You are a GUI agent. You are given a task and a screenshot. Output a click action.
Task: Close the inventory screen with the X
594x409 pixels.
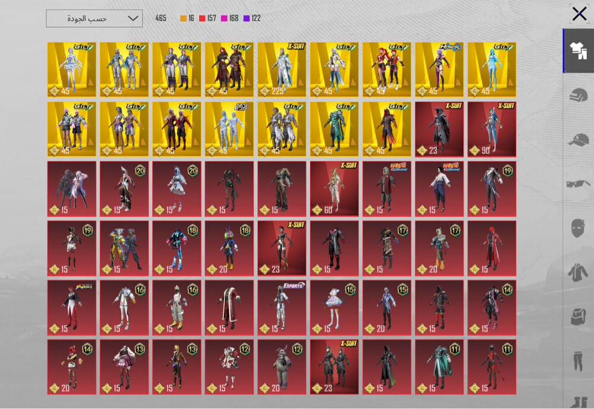tap(579, 14)
